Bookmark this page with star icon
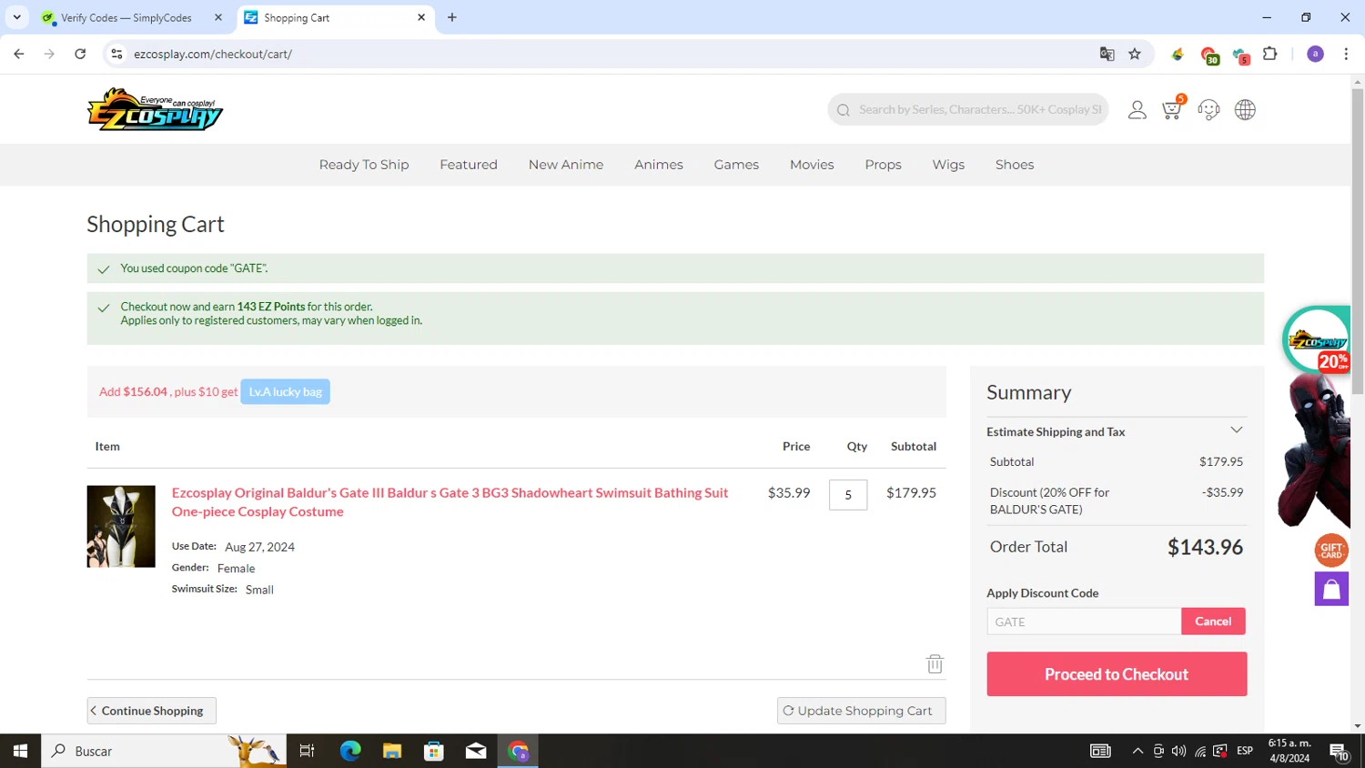Image resolution: width=1365 pixels, height=768 pixels. (1135, 54)
